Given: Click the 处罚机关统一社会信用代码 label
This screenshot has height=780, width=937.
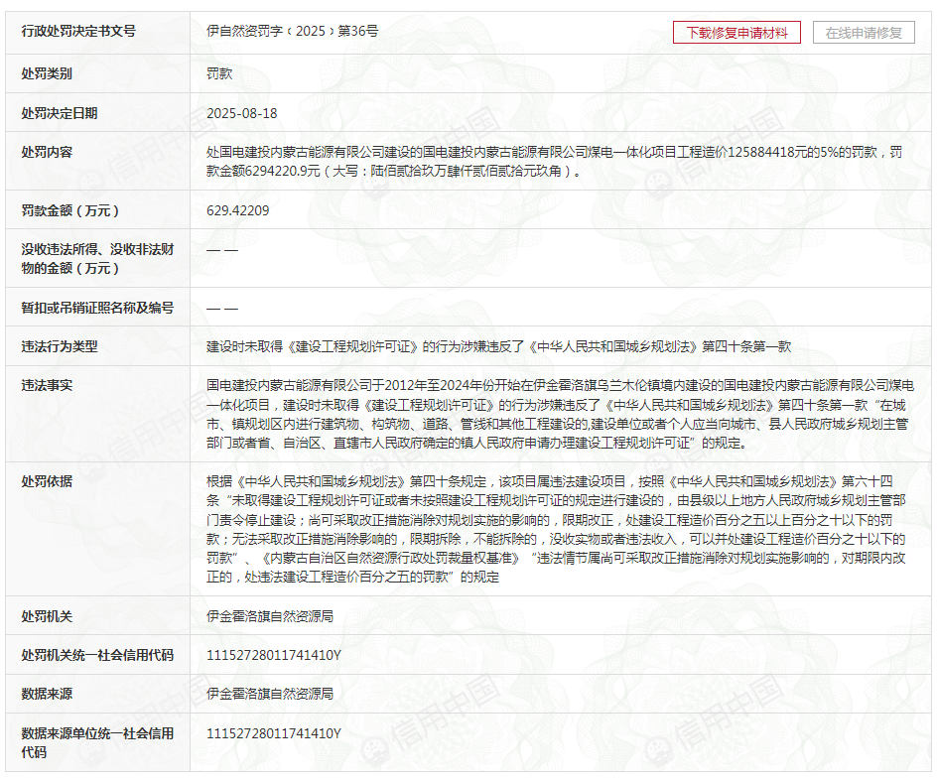Looking at the screenshot, I should point(97,655).
